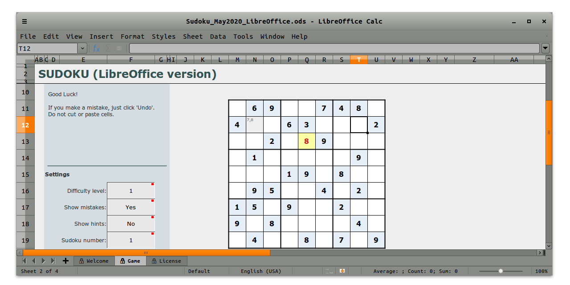
Task: Expand the formula bar with arrow
Action: tap(545, 48)
